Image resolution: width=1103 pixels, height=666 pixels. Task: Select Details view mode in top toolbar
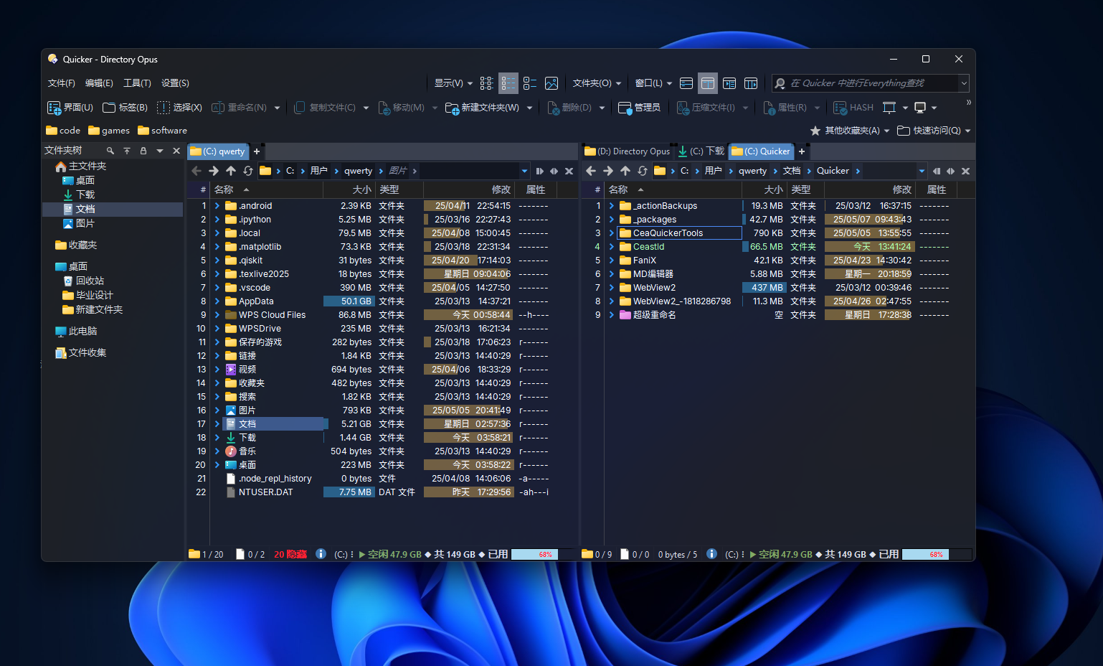point(508,83)
